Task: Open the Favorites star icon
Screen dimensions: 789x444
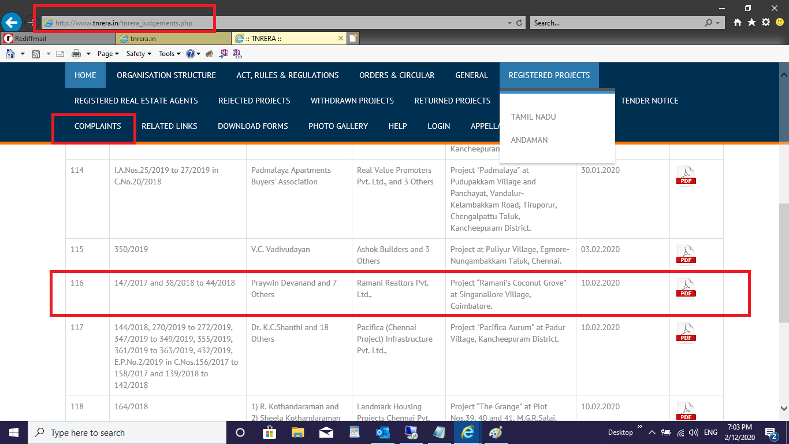Action: (x=751, y=23)
